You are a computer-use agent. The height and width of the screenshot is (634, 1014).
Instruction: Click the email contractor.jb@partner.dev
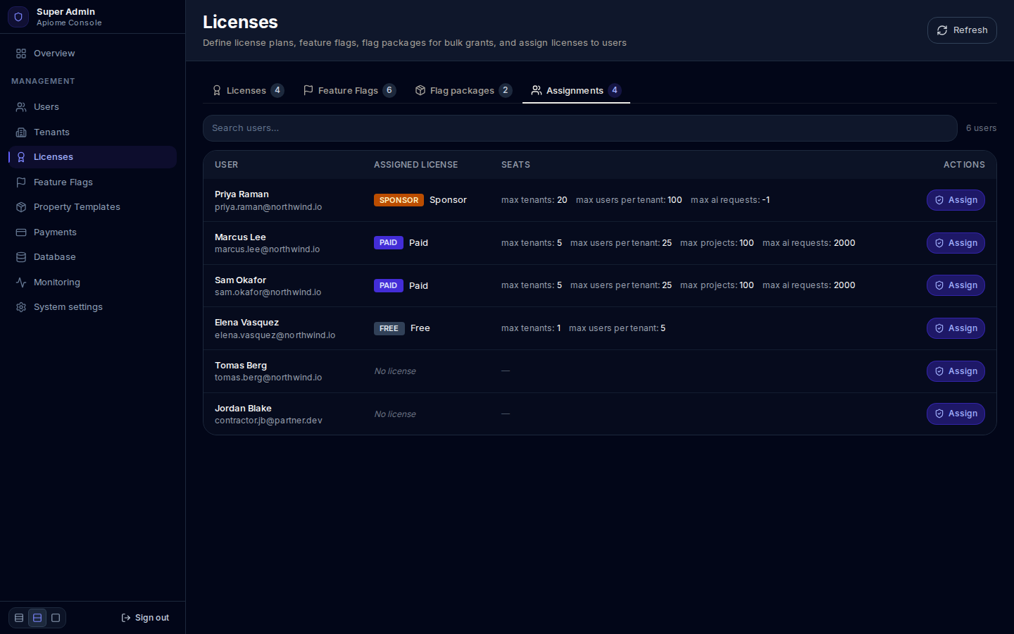click(268, 421)
